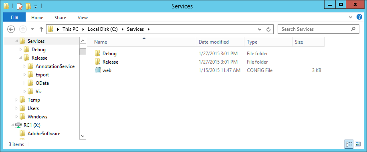The width and height of the screenshot is (367, 152).
Task: Select OData folder in navigation tree
Action: tap(42, 83)
